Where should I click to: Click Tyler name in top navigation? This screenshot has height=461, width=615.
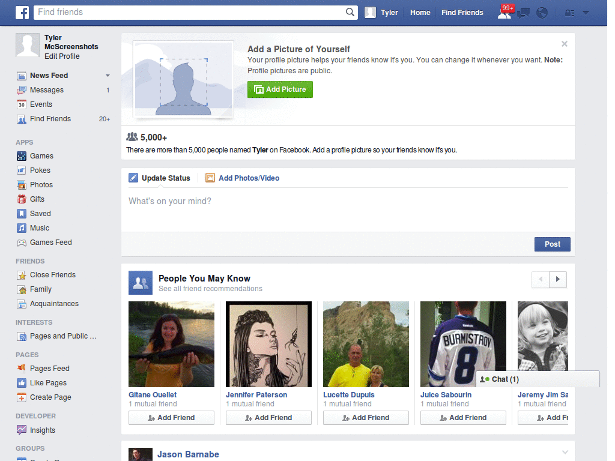point(389,13)
